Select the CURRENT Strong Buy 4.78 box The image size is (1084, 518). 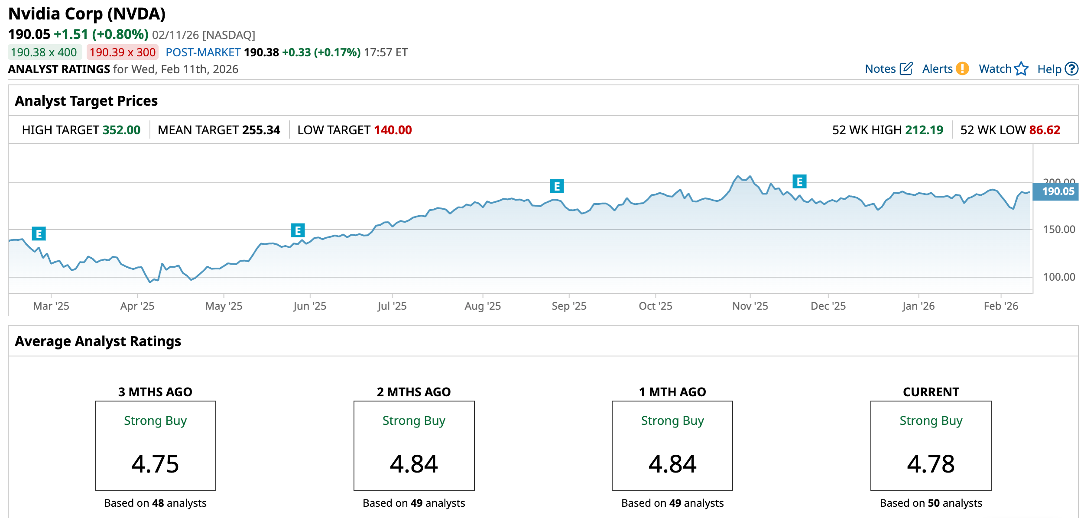point(931,445)
